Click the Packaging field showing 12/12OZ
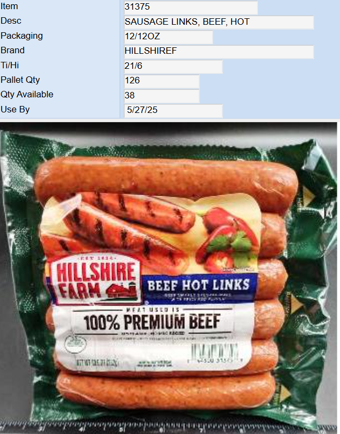 coord(168,37)
